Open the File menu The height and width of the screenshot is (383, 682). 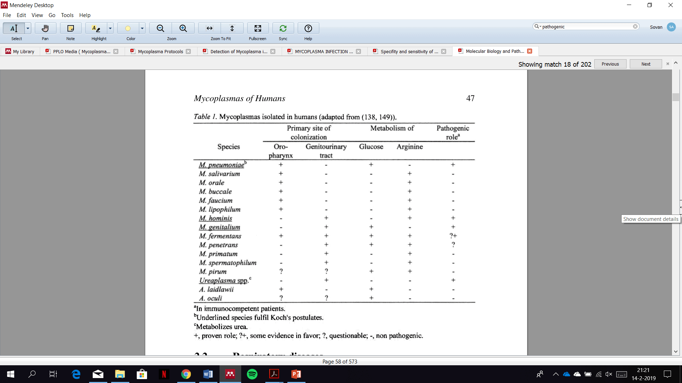coord(7,15)
